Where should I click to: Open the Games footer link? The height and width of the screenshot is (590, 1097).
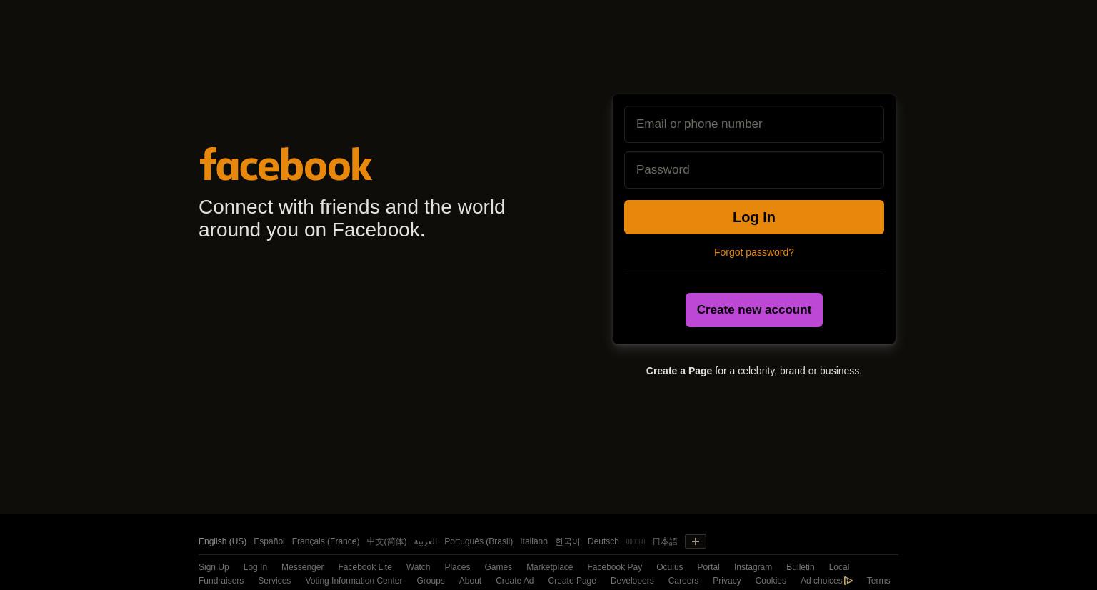click(498, 567)
